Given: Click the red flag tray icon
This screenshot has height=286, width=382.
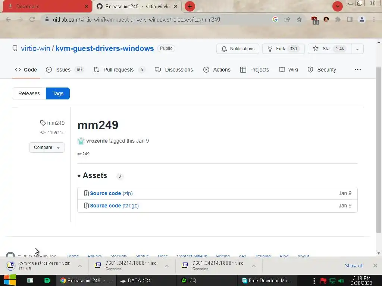Looking at the screenshot, I should click(x=323, y=281).
